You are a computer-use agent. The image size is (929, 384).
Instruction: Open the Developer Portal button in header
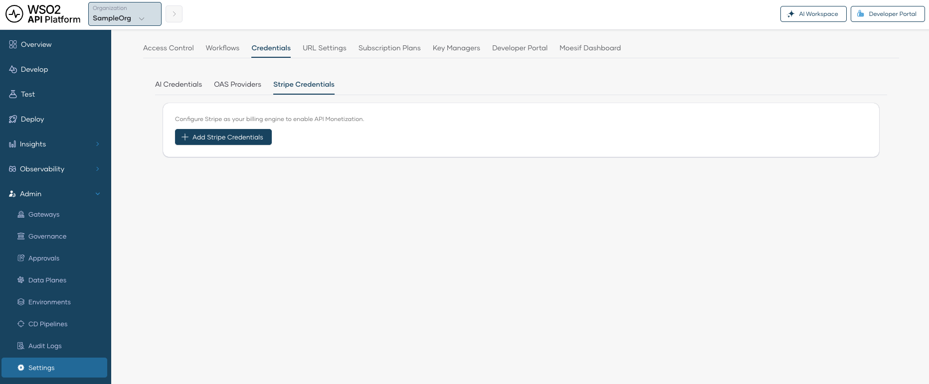887,14
